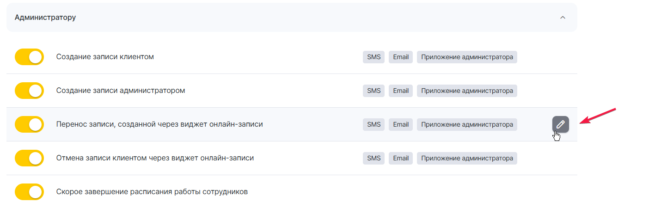
Task: Click 'Перенос записи, созданной через виджет' label
Action: coord(159,124)
